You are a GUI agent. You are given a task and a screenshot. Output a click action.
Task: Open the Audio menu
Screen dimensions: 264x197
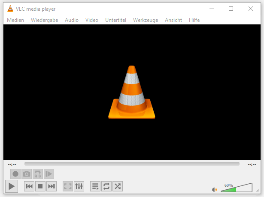(72, 20)
